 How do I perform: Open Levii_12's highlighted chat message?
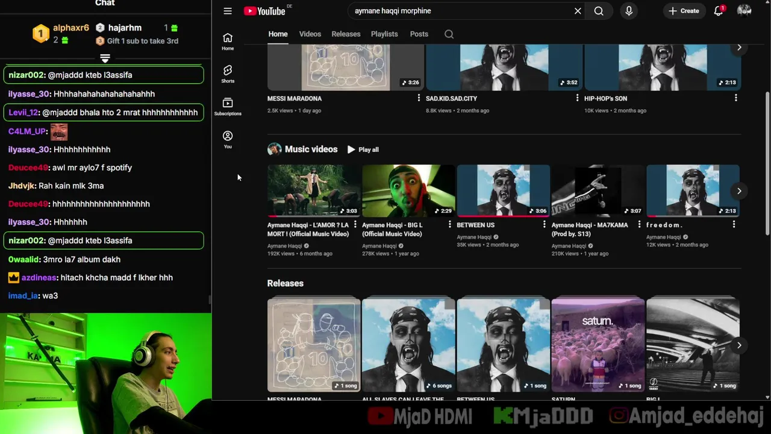pyautogui.click(x=104, y=112)
